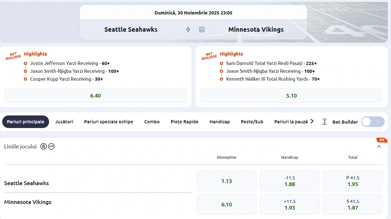Click the match date header bar
The image size is (391, 219).
(x=193, y=13)
